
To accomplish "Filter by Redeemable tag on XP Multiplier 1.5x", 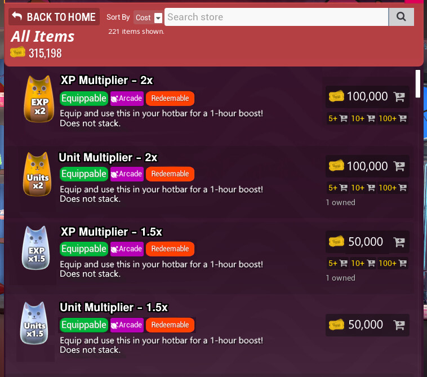I will pyautogui.click(x=170, y=249).
